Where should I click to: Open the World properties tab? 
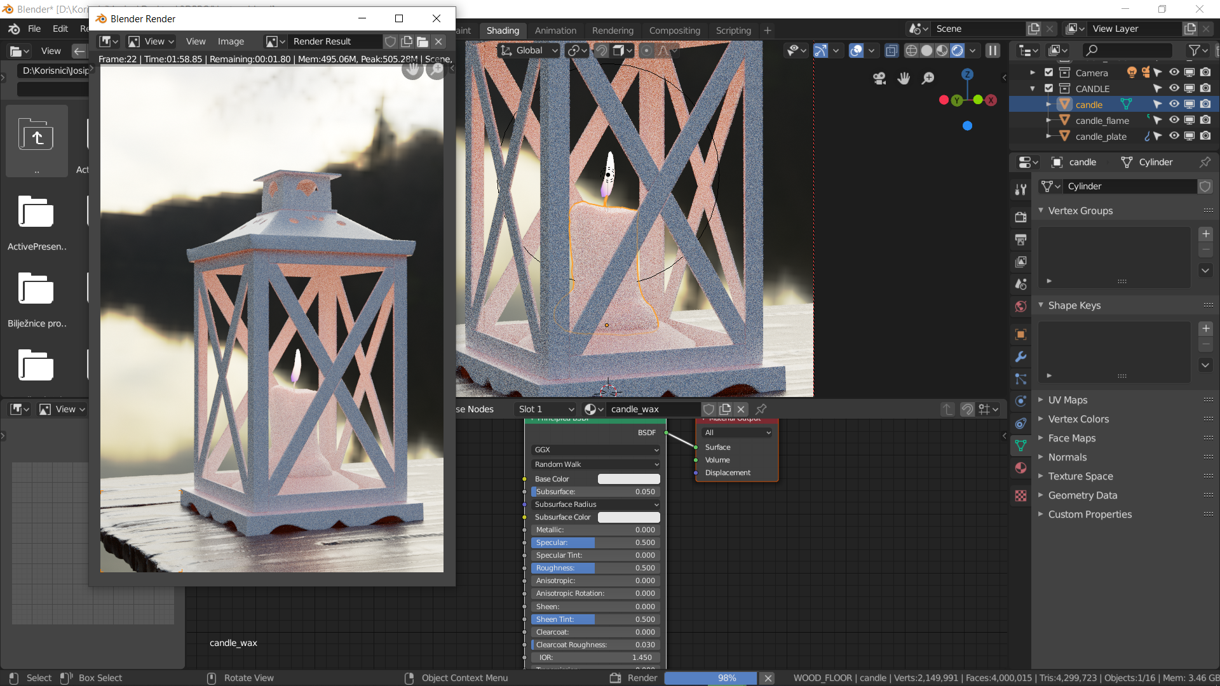[x=1020, y=306]
